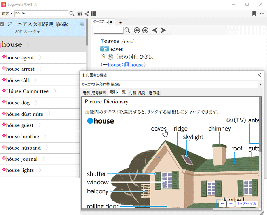
Task: Expand the 前方 search mode dropdown
Action: pyautogui.click(x=7, y=14)
